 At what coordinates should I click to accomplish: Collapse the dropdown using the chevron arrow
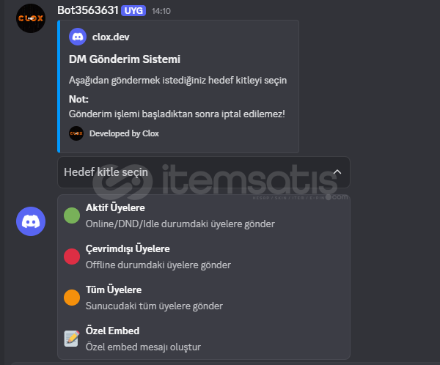(x=337, y=172)
